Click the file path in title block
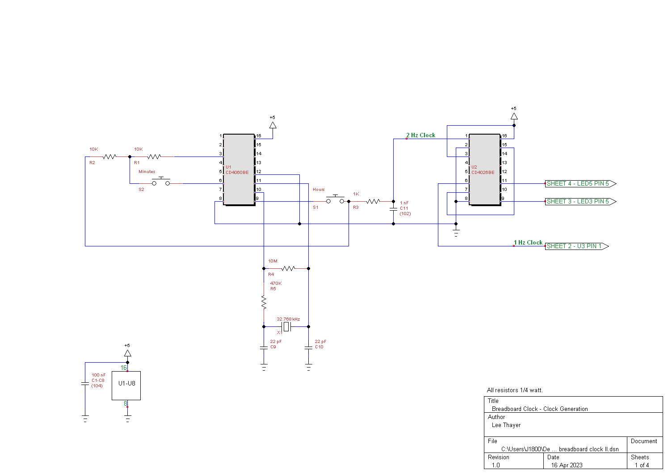Image resolution: width=668 pixels, height=474 pixels. [x=560, y=449]
